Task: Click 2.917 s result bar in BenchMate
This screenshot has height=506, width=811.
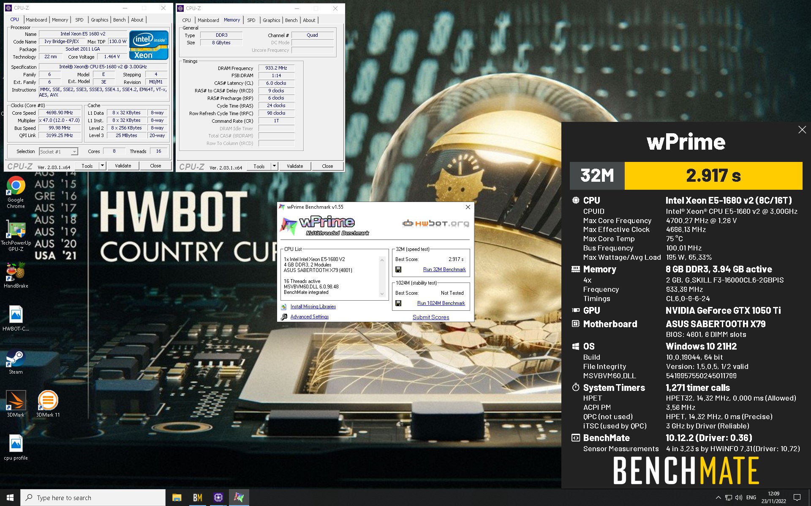Action: 713,175
